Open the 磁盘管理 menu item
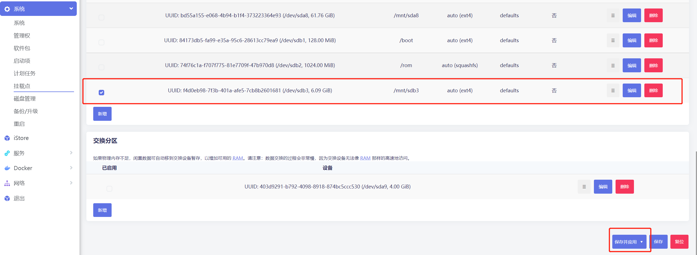 point(25,99)
